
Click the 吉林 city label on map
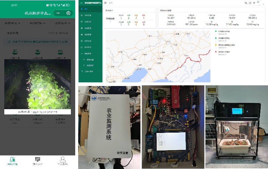click(188, 34)
